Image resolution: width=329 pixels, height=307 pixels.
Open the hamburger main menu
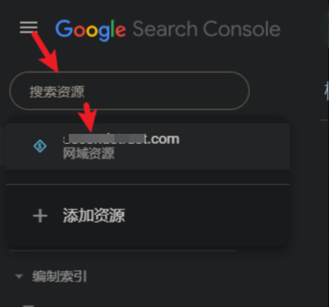[28, 27]
